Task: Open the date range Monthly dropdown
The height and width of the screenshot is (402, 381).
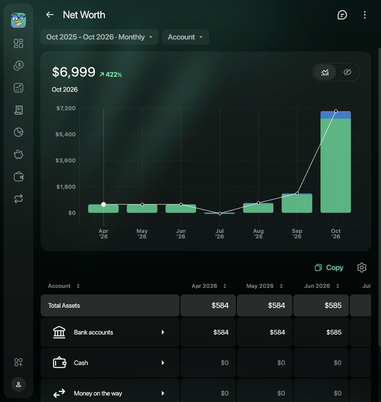Action: 99,37
